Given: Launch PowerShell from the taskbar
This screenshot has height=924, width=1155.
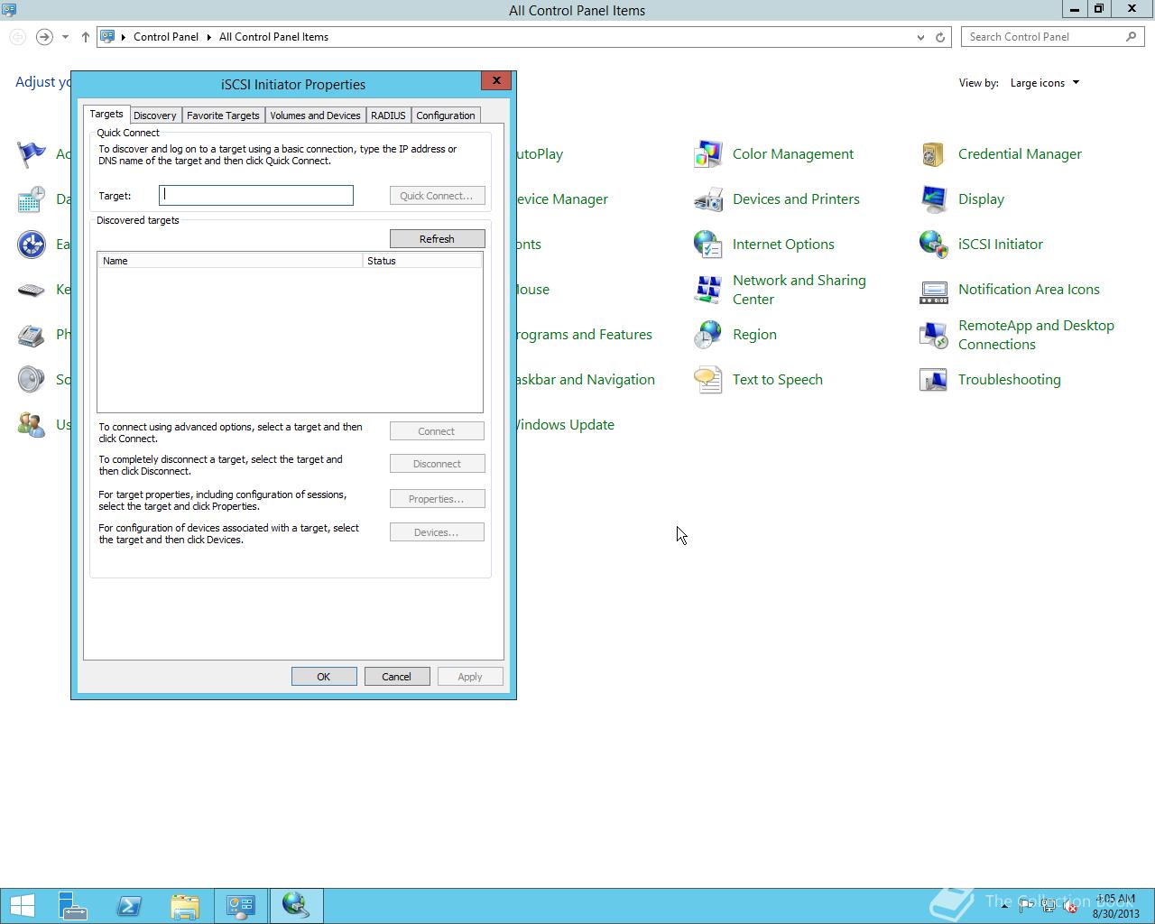Looking at the screenshot, I should (x=129, y=905).
